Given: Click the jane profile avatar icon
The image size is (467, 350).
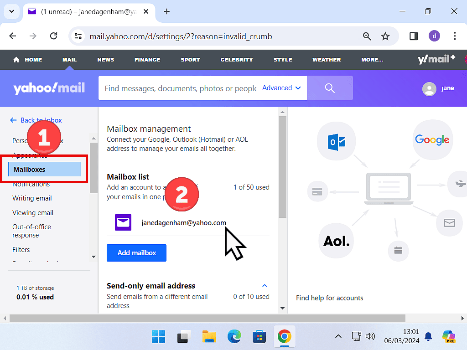Looking at the screenshot, I should pos(429,88).
